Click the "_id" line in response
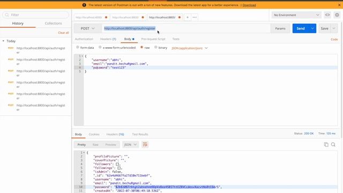The width and height of the screenshot is (343, 193). pyautogui.click(x=122, y=175)
